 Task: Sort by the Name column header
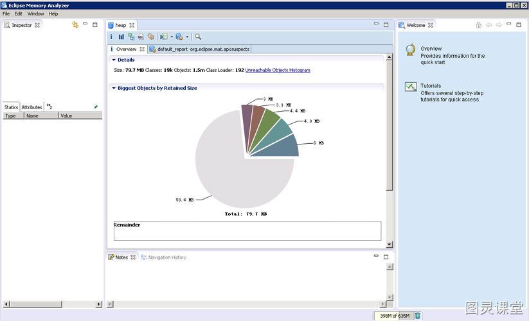click(x=41, y=116)
